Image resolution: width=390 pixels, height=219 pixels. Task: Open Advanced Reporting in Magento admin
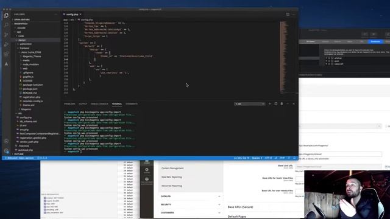[x=172, y=186]
